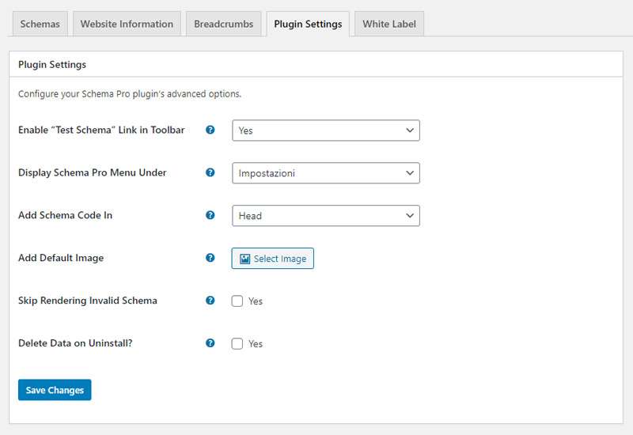Open the Enable Test Schema Link dropdown
This screenshot has height=435, width=633.
tap(326, 130)
